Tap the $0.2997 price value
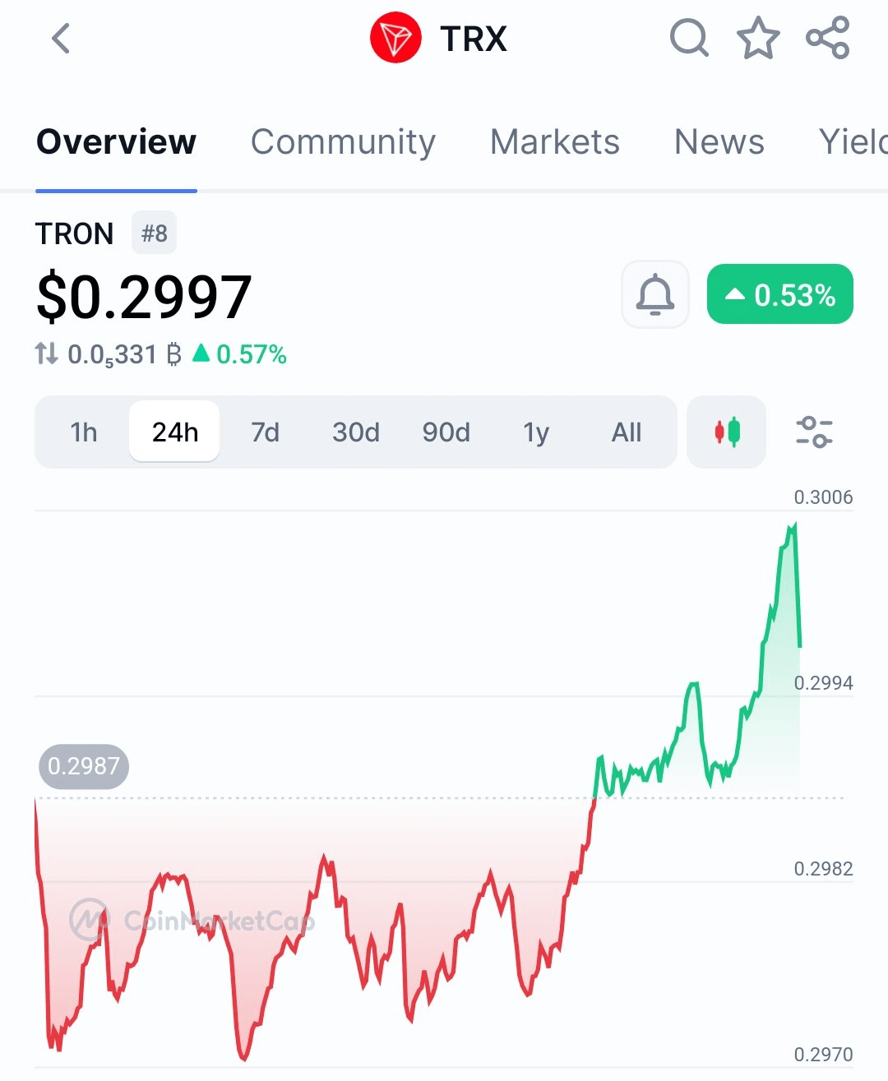Image resolution: width=888 pixels, height=1081 pixels. (144, 297)
